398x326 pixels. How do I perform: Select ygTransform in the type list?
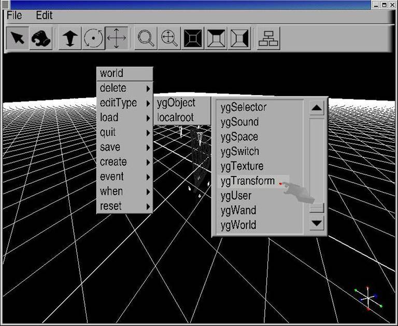tap(253, 181)
